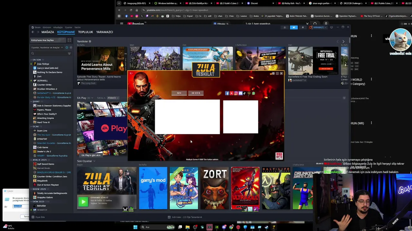Image resolution: width=412 pixels, height=231 pixels.
Task: Click YouTube Premium logo in browser
Action: [136, 24]
